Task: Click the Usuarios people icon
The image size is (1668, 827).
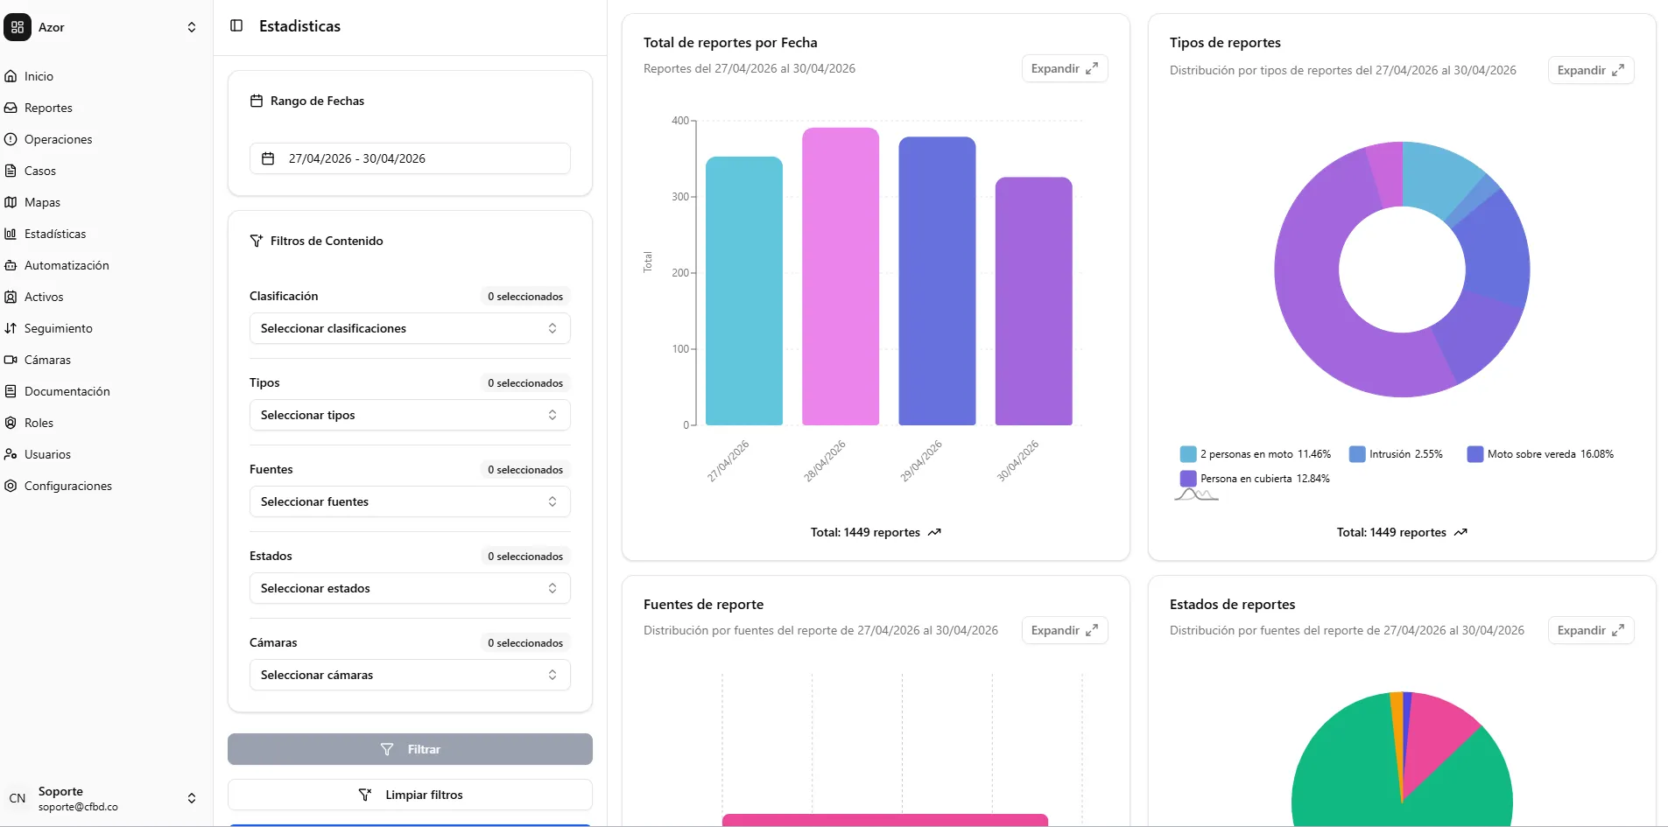Action: [x=11, y=454]
